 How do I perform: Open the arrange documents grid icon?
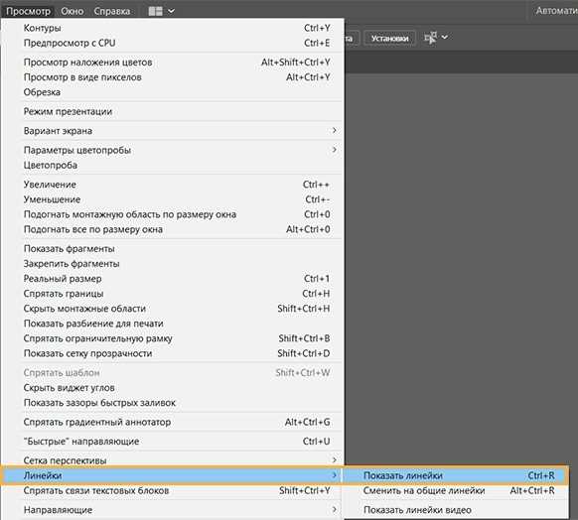pos(155,11)
